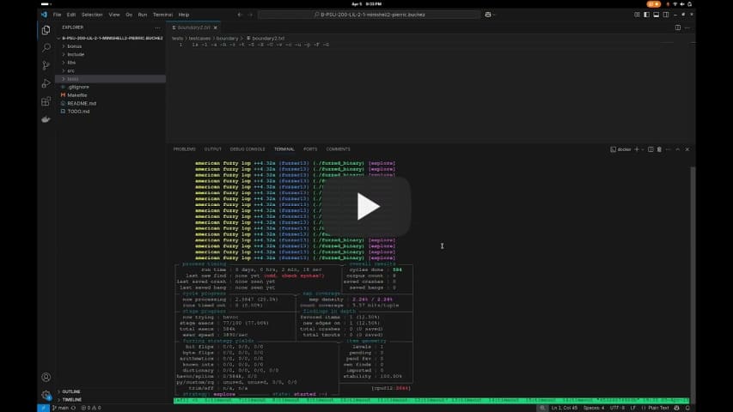Open the Run and Debug view
The width and height of the screenshot is (733, 412).
pos(46,83)
